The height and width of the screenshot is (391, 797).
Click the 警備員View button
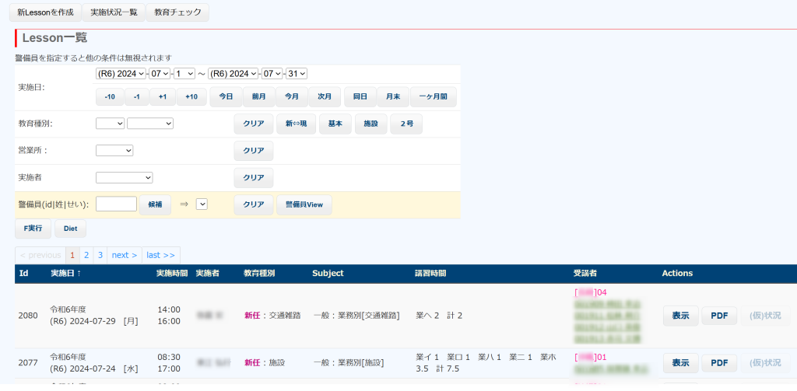304,204
